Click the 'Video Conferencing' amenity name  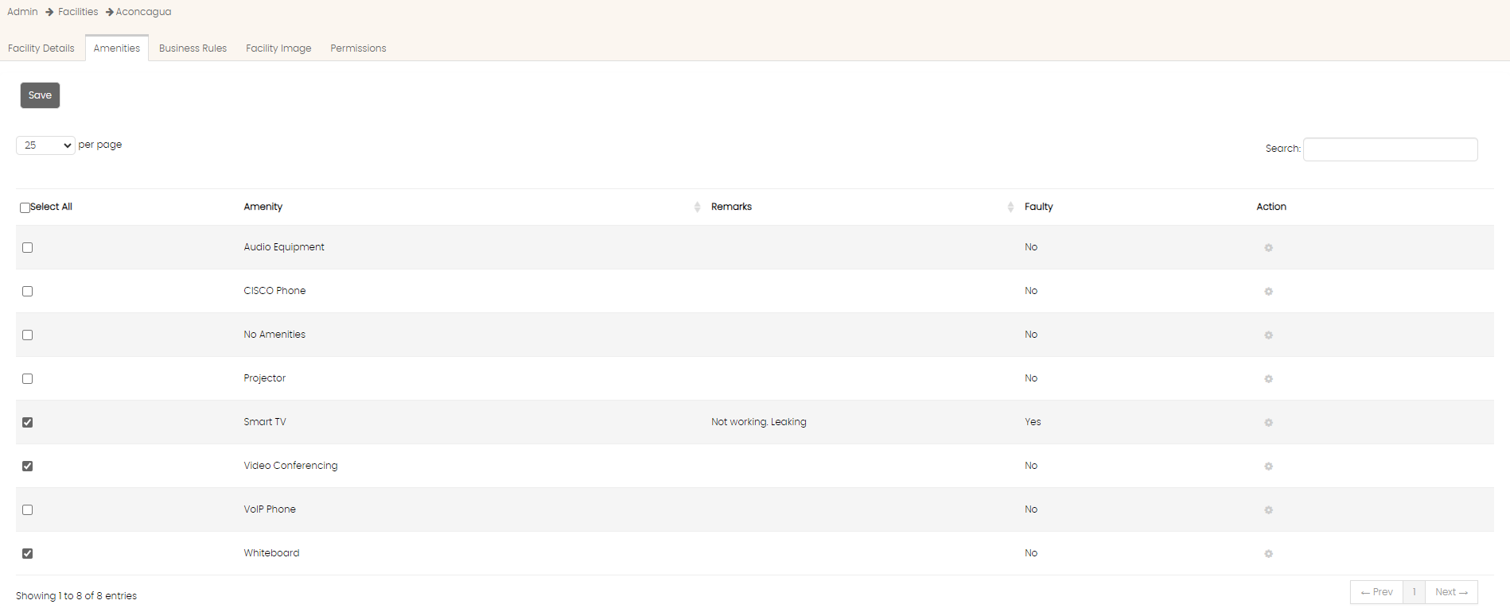(x=290, y=466)
